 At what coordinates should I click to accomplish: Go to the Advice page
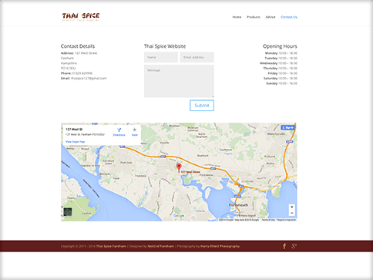(271, 17)
